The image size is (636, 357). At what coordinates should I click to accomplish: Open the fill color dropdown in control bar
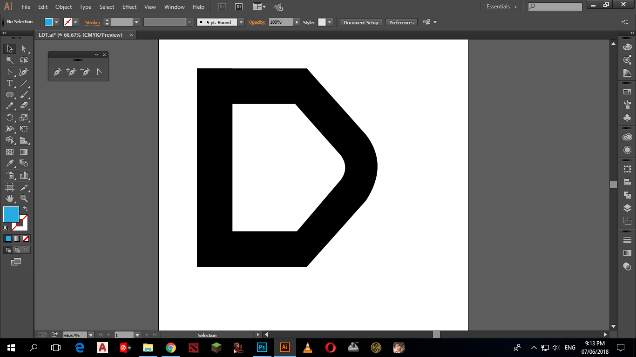tap(57, 22)
